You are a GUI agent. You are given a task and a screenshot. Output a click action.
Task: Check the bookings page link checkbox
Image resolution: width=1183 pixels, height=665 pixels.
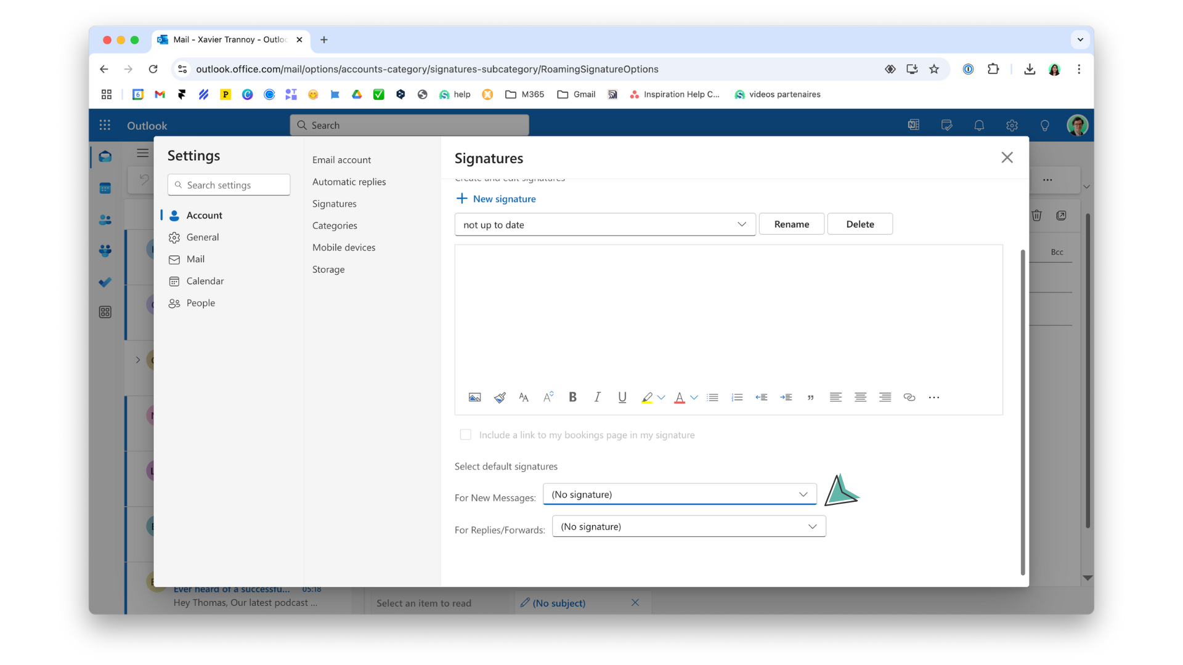(466, 435)
